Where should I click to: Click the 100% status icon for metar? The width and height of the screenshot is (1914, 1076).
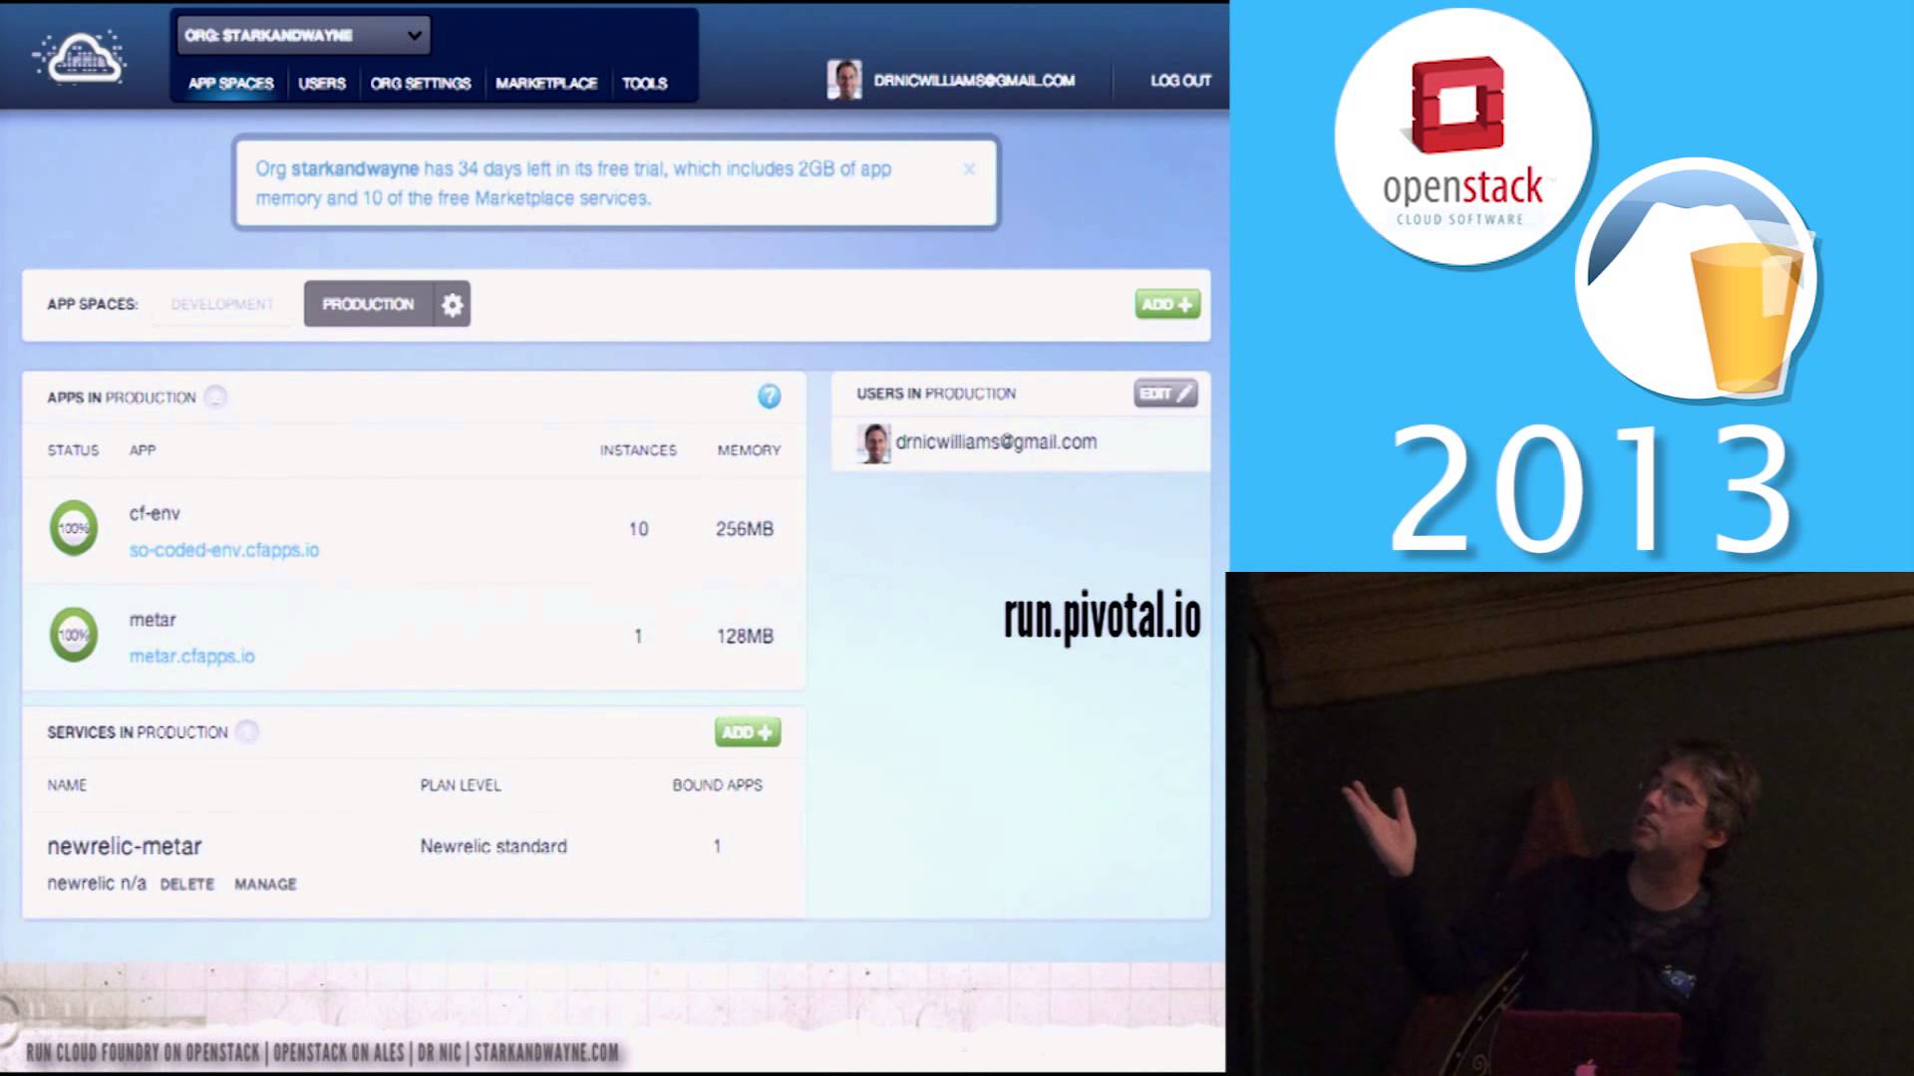point(73,635)
